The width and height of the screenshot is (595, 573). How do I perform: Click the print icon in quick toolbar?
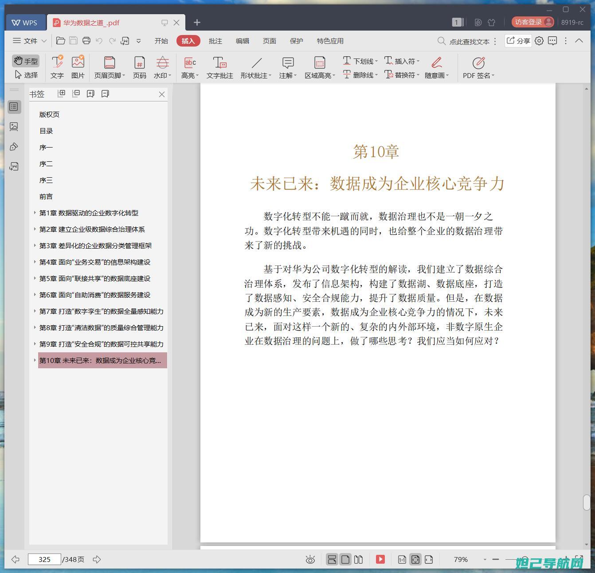86,41
